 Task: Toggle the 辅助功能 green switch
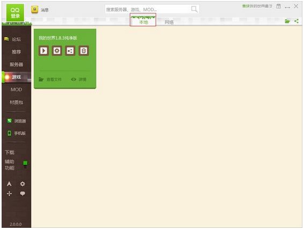[25, 164]
